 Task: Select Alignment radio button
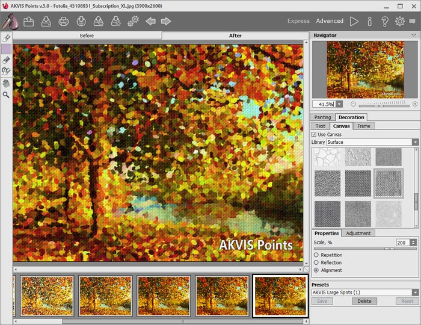[316, 270]
